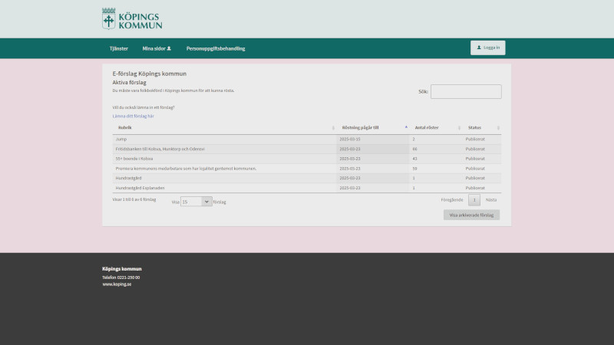Focus the Sök search field
Image resolution: width=614 pixels, height=345 pixels.
click(x=466, y=91)
